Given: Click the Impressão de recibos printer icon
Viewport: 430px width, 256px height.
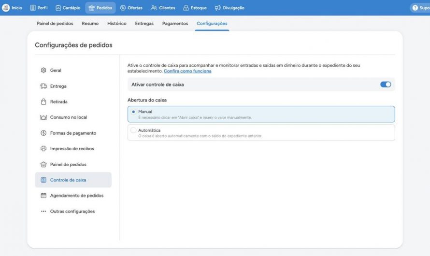Looking at the screenshot, I should (43, 149).
